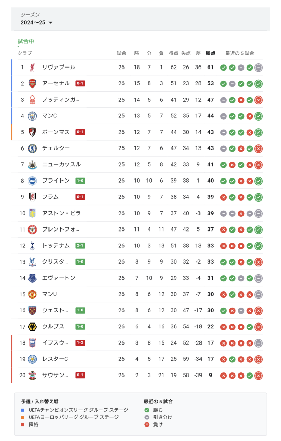Click the Wolves club crest icon
The height and width of the screenshot is (441, 281).
[32, 327]
